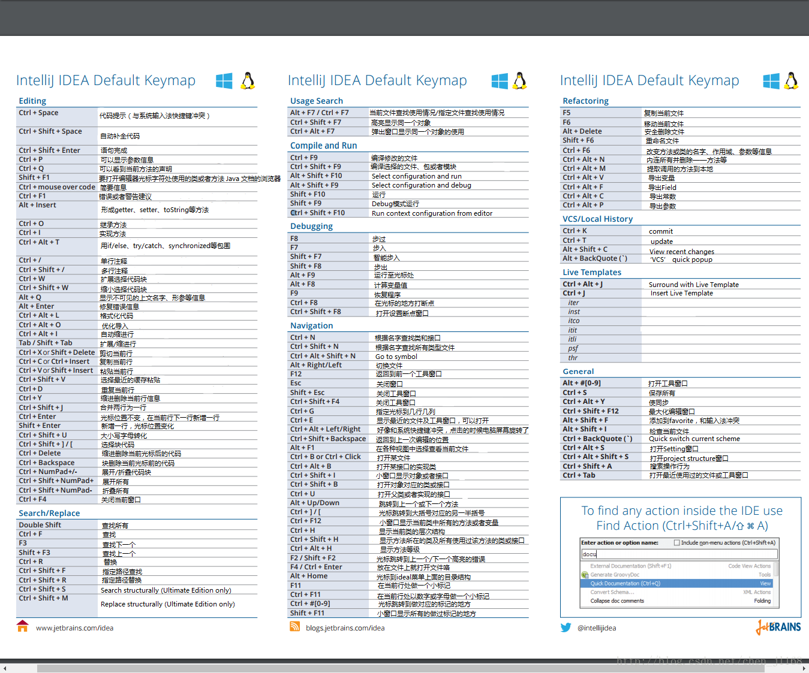Open the @intellijidea Twitter handle link
The height and width of the screenshot is (673, 809).
click(596, 628)
